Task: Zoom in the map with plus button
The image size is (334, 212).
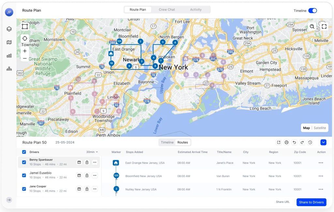Action: [25, 51]
